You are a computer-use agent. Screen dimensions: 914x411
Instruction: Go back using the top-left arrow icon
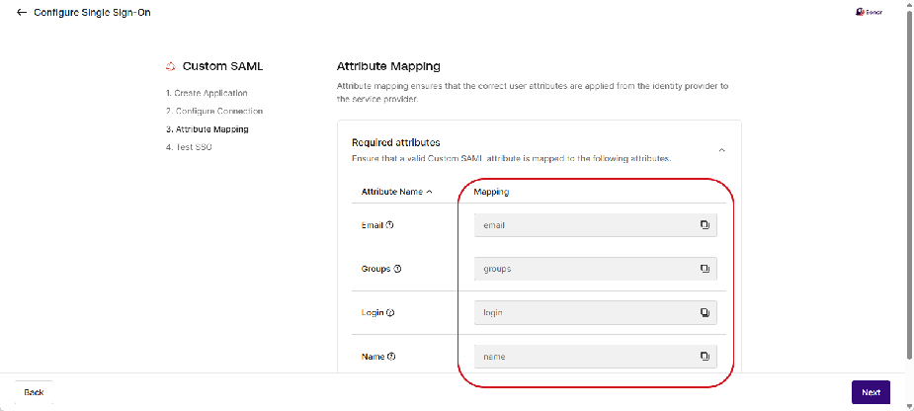22,12
